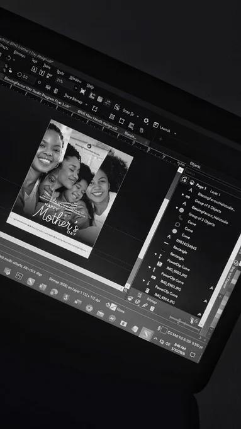Open Photoshop from the taskbar
This screenshot has width=241, height=429.
coord(19,276)
